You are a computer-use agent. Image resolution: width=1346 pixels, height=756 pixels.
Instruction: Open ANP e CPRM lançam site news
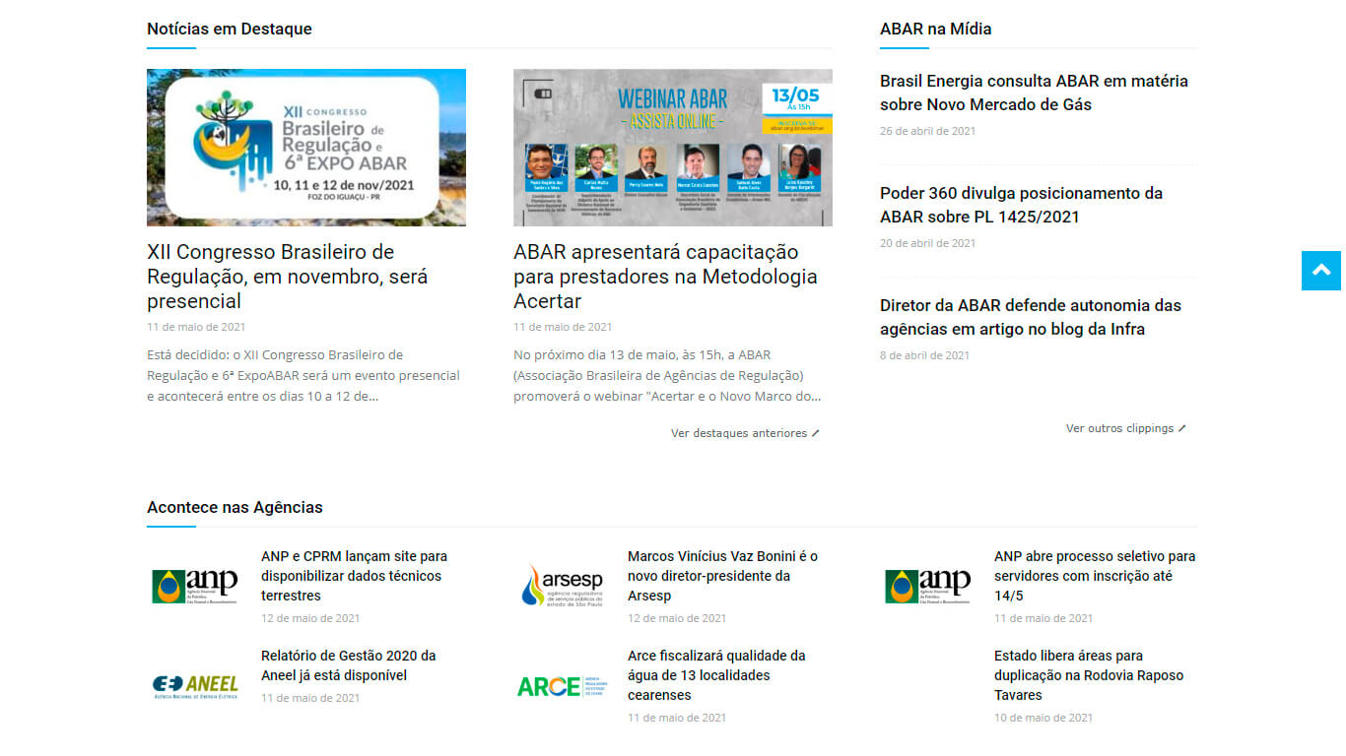[x=354, y=576]
